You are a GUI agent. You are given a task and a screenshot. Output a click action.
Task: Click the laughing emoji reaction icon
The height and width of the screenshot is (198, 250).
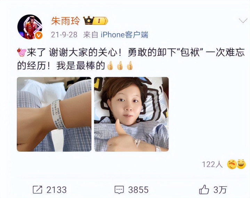coord(241,164)
